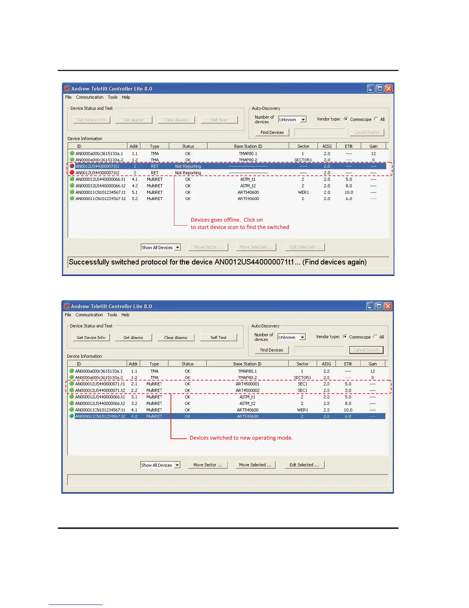Select row AN0012US440000071t2 Not Reporting

[228, 173]
